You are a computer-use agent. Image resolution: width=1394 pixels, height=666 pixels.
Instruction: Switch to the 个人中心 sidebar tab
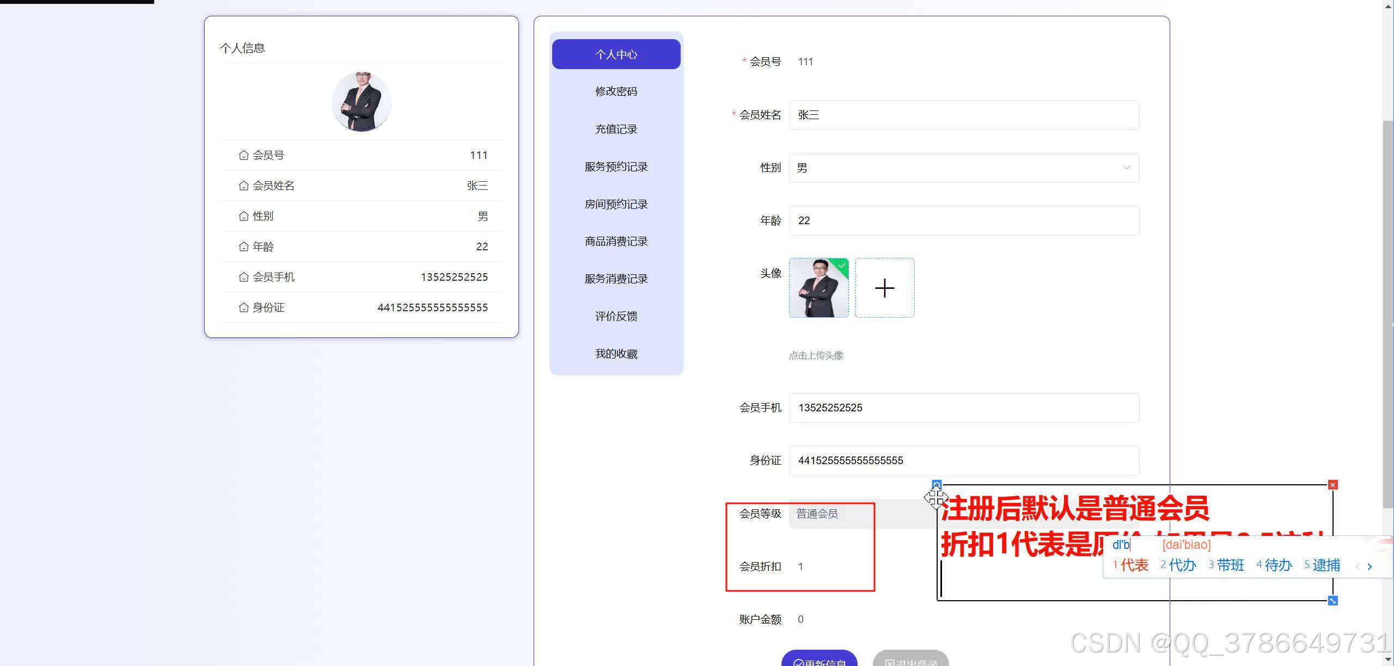[616, 54]
